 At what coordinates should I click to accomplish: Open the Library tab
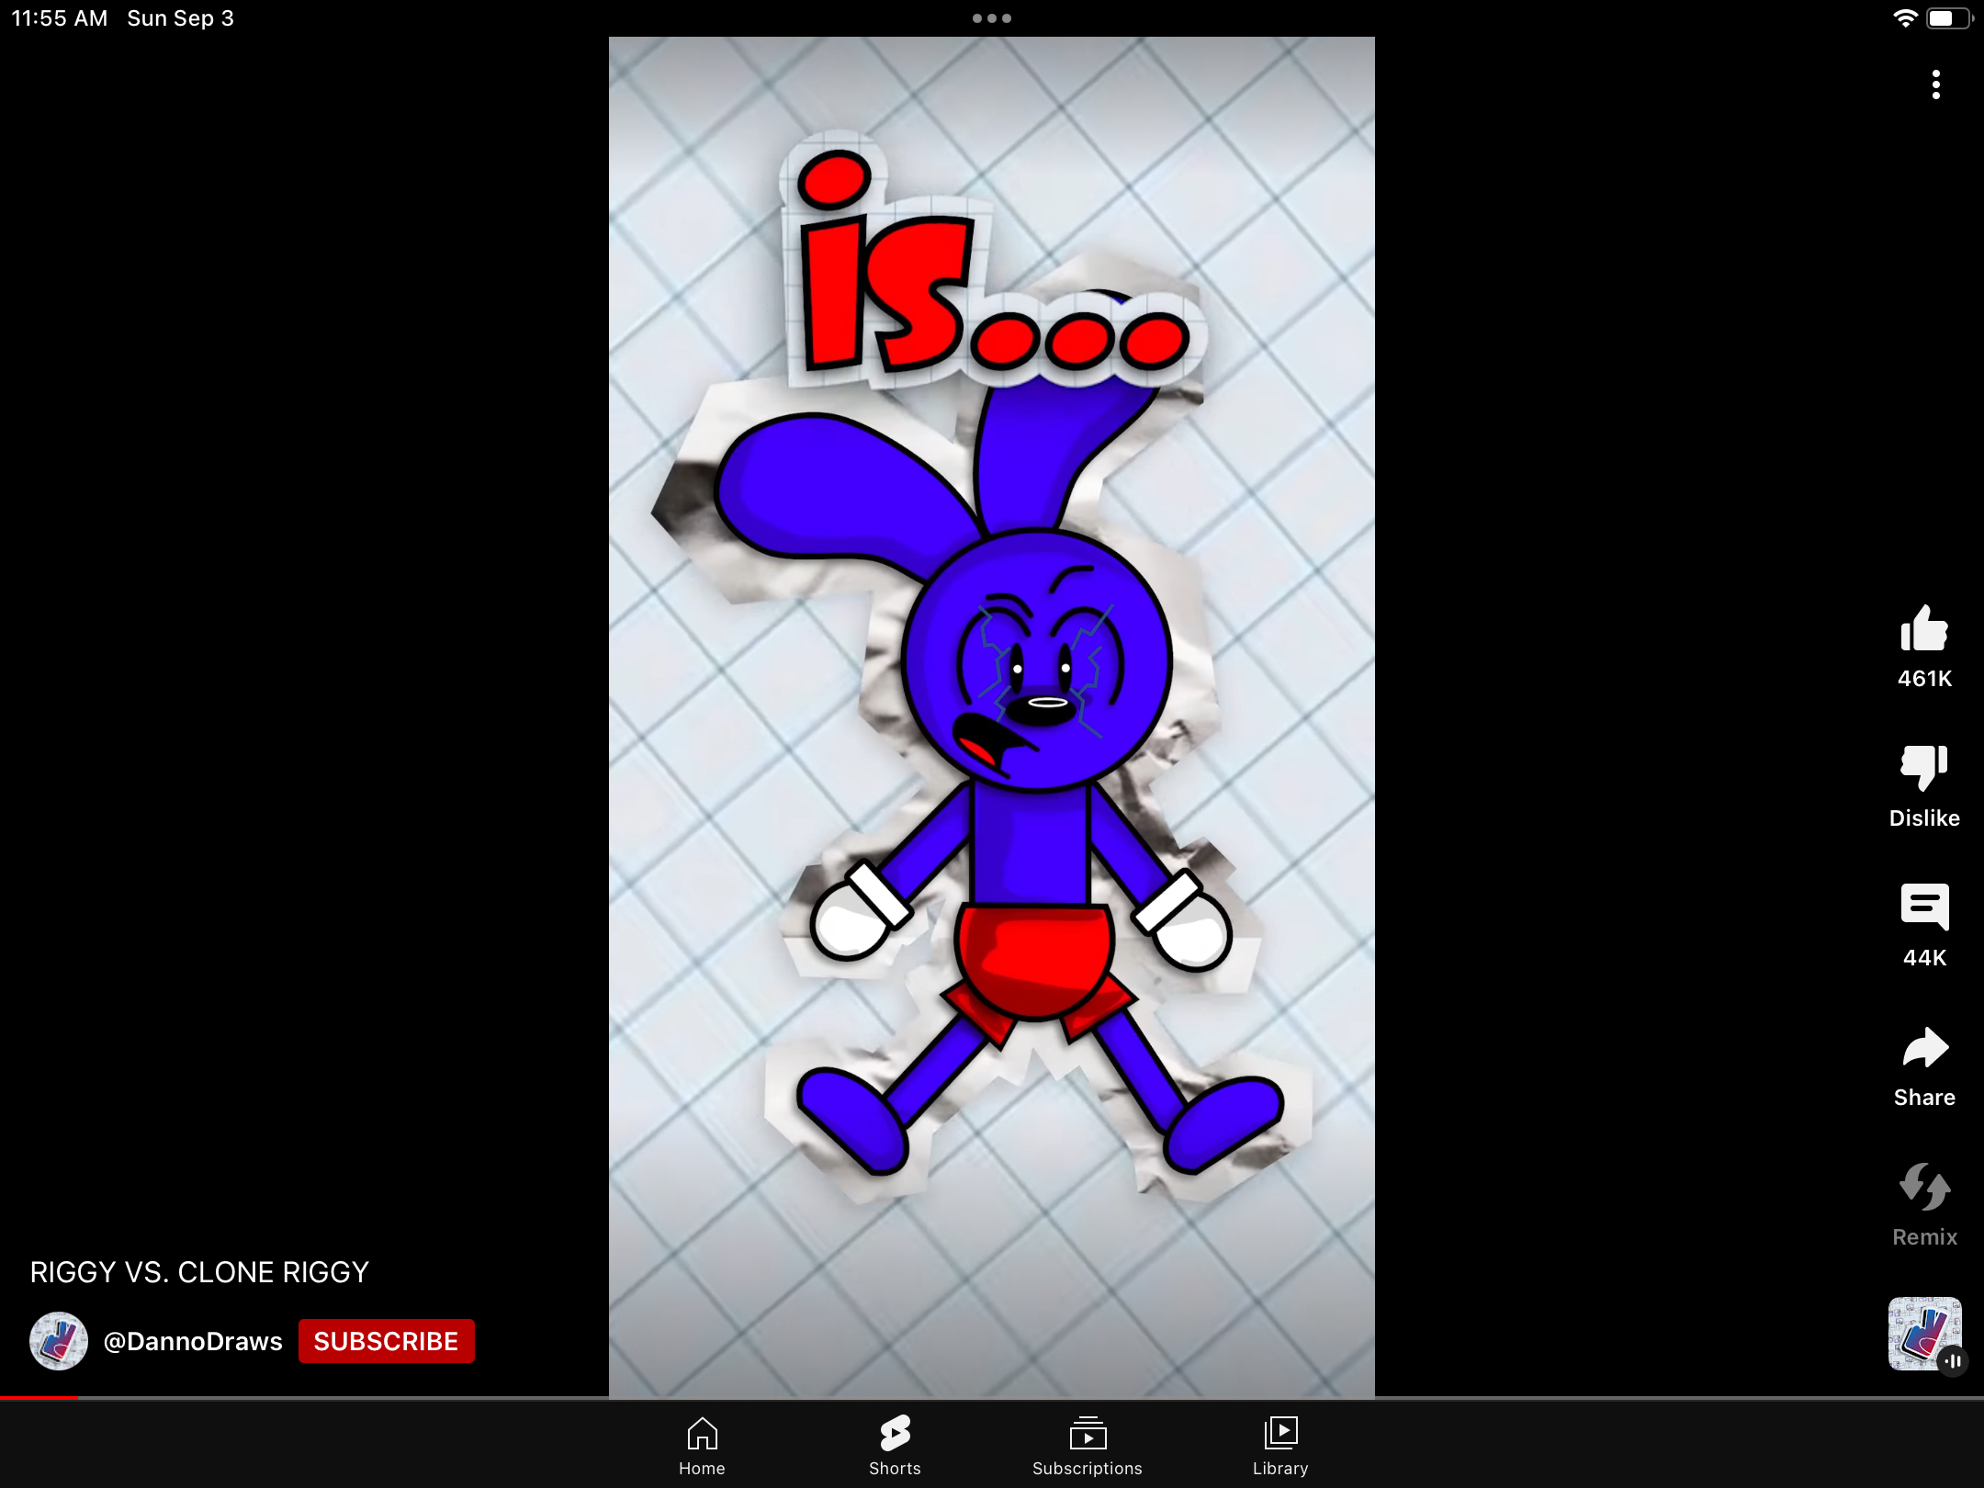[1280, 1445]
